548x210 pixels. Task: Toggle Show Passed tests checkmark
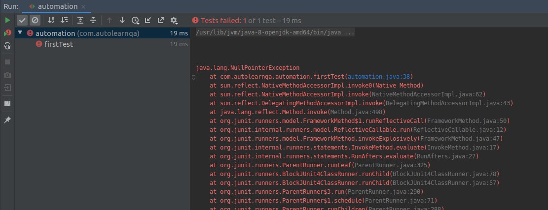pos(22,20)
